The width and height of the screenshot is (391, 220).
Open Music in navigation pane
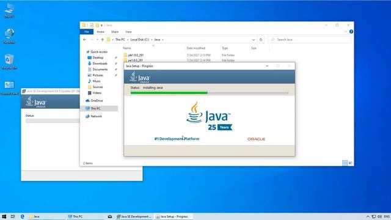97,81
